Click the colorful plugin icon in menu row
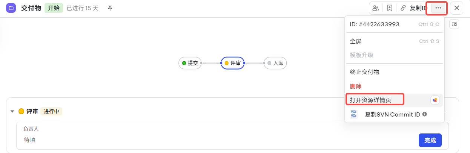 [x=435, y=100]
